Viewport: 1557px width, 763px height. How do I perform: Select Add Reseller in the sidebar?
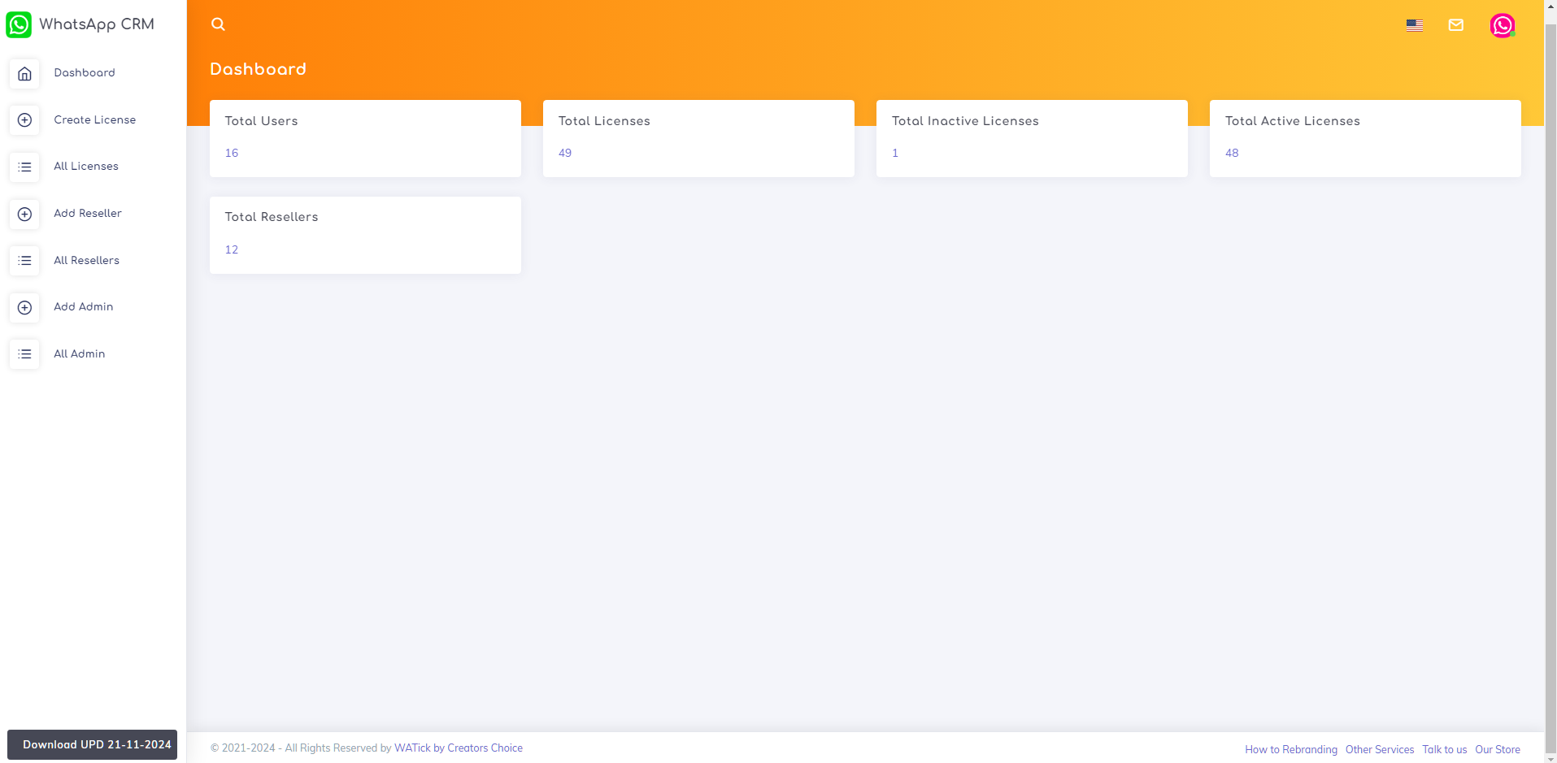pyautogui.click(x=88, y=213)
